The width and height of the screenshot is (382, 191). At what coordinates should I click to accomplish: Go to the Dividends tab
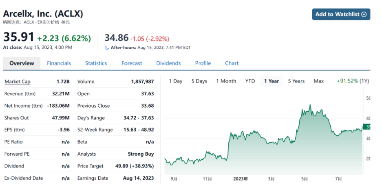pyautogui.click(x=168, y=63)
